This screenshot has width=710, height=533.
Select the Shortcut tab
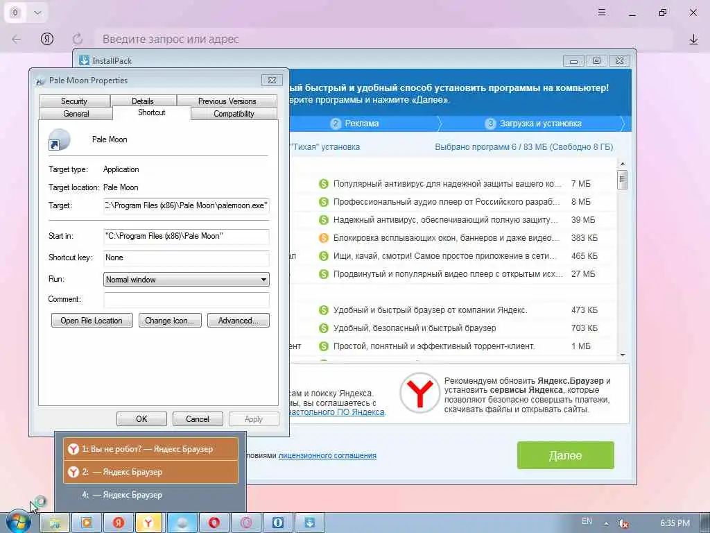pyautogui.click(x=152, y=112)
